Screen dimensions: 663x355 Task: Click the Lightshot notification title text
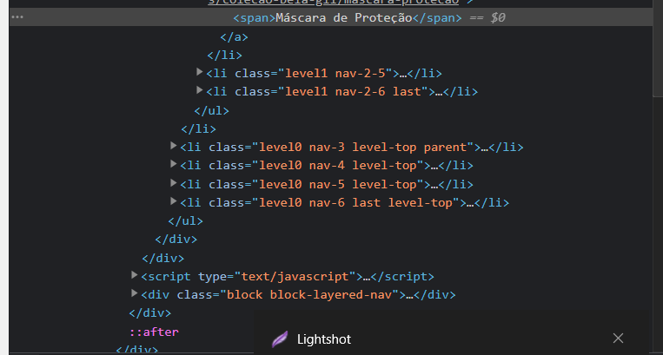pyautogui.click(x=324, y=339)
